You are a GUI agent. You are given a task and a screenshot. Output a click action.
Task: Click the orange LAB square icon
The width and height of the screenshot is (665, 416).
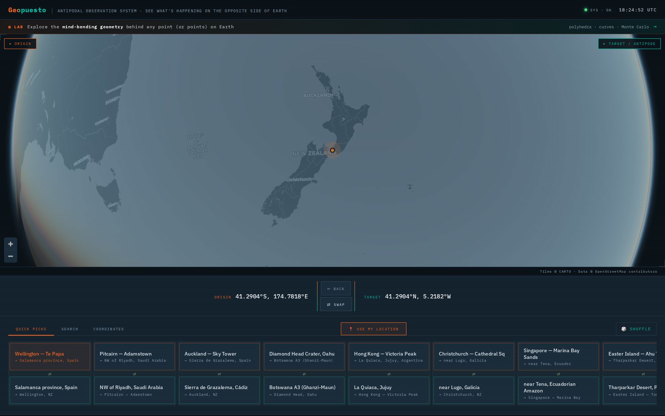coord(10,27)
